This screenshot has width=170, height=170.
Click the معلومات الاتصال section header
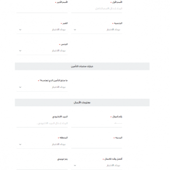click(82, 102)
